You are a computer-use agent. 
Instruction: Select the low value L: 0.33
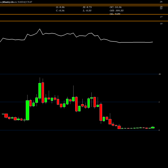87,11
